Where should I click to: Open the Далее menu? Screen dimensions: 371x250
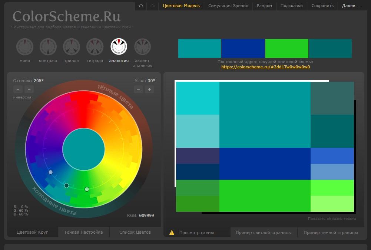click(x=351, y=6)
